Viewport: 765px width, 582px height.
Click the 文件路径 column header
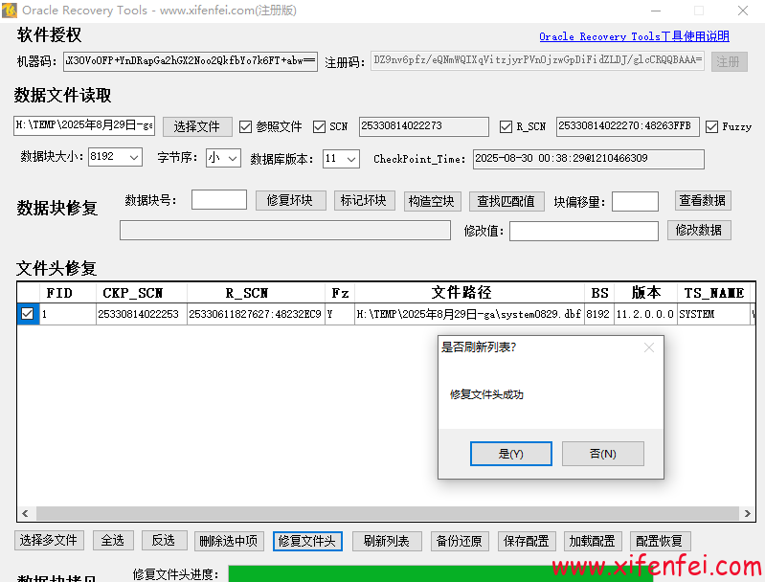(x=469, y=293)
